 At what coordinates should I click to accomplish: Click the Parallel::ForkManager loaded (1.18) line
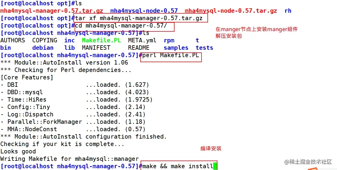[x=73, y=122]
